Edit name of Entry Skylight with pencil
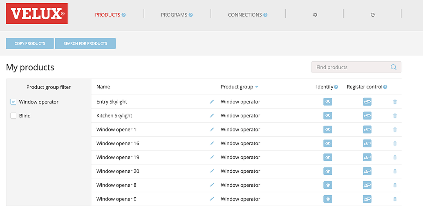Image resolution: width=423 pixels, height=221 pixels. coord(212,102)
